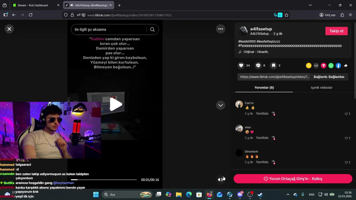Click the search magnifier icon in video search box
Viewport: 356px width, 200px height.
[152, 29]
